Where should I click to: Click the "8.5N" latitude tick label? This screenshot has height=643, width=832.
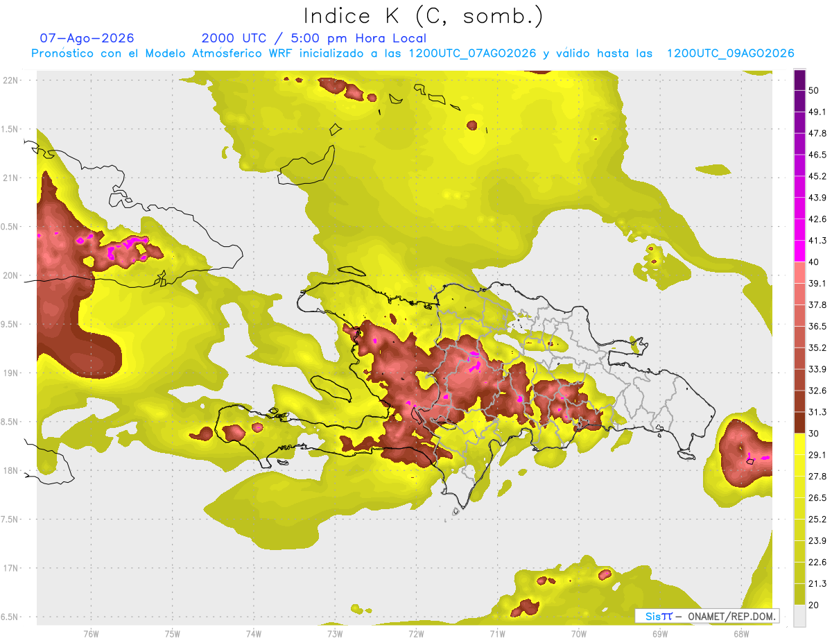[x=9, y=422]
